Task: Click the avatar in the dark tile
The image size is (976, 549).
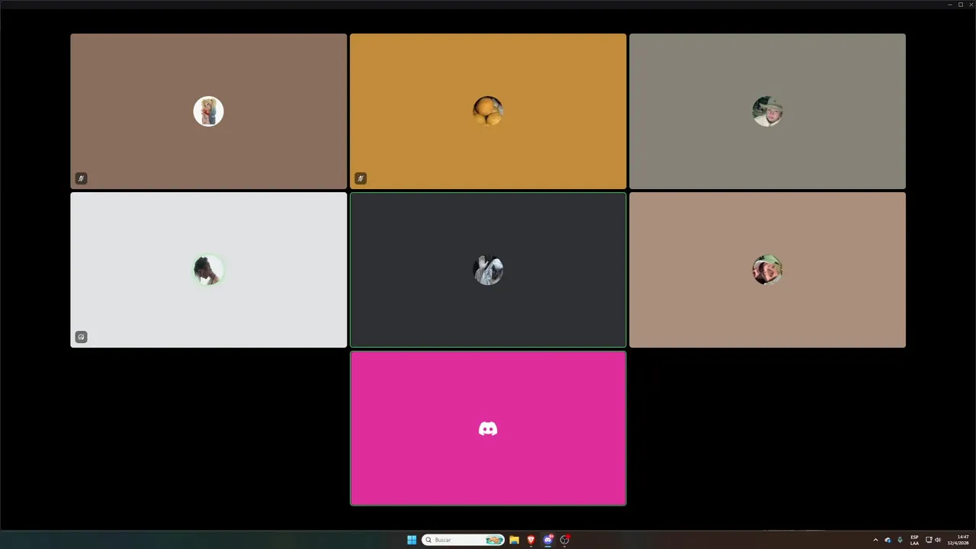Action: [x=488, y=270]
